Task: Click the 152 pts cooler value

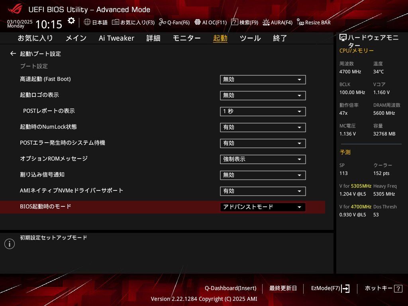Action: [381, 173]
